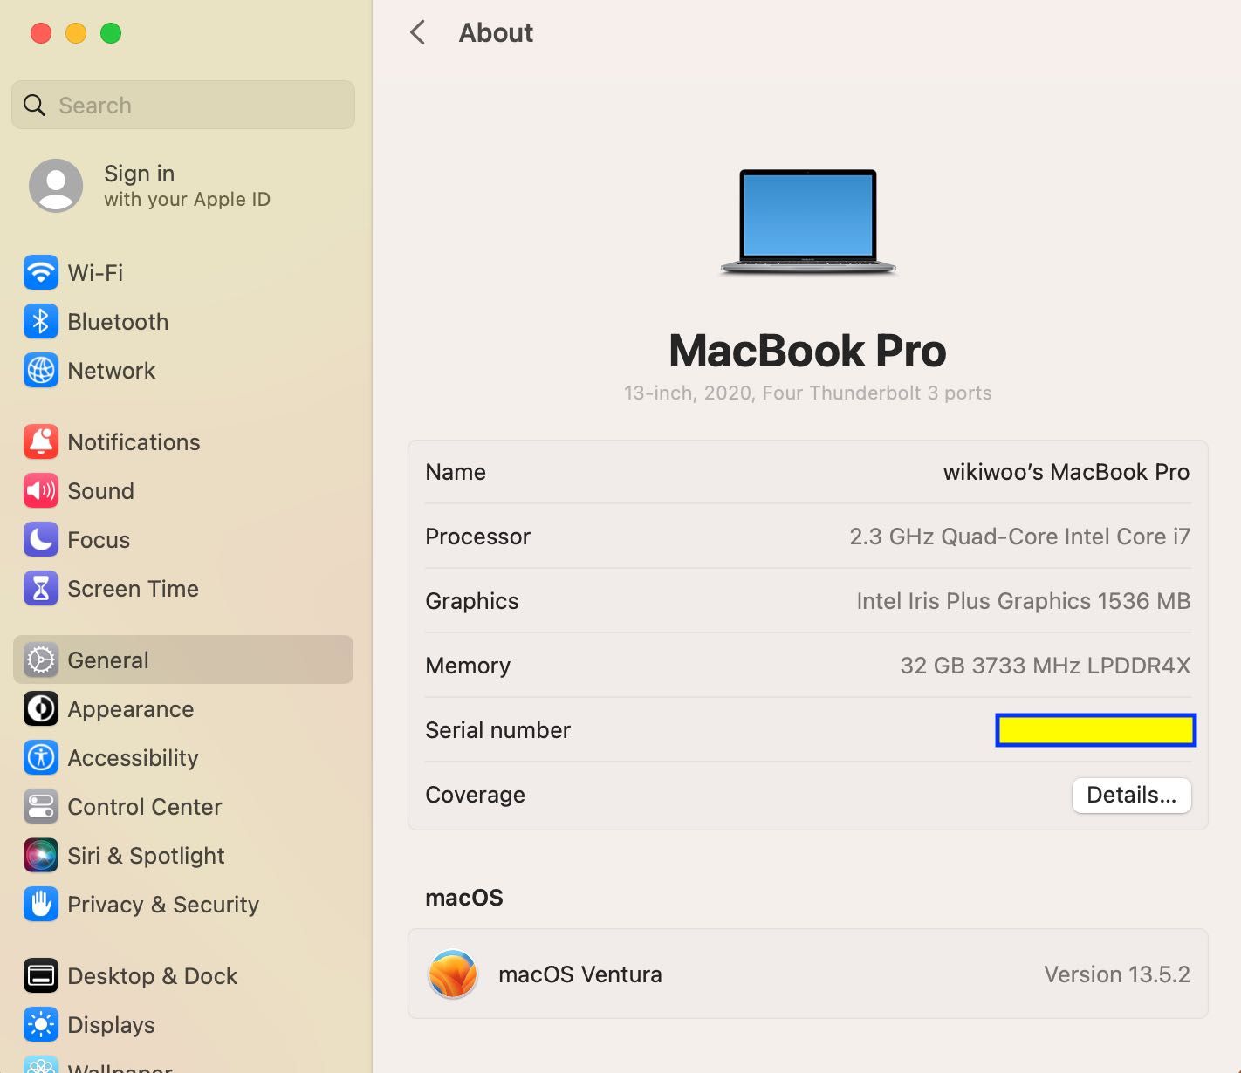Click the Wi-Fi icon in sidebar
Image resolution: width=1241 pixels, height=1073 pixels.
click(41, 273)
